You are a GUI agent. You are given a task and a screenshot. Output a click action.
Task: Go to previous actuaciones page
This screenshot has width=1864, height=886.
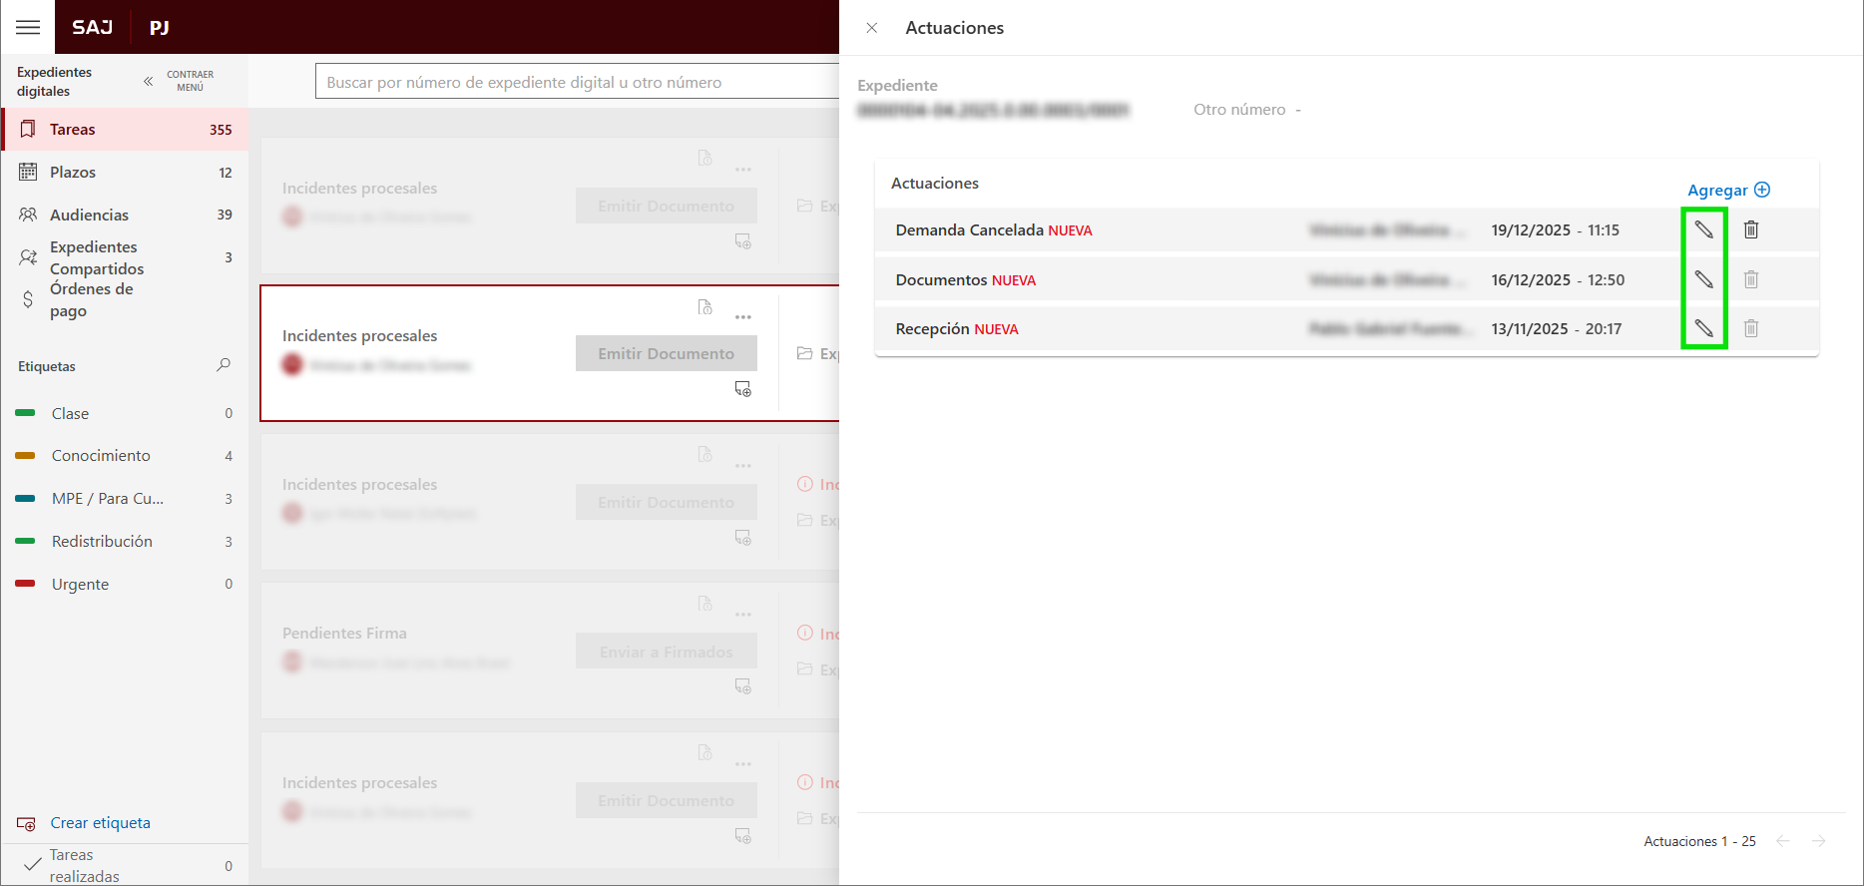[x=1783, y=841]
